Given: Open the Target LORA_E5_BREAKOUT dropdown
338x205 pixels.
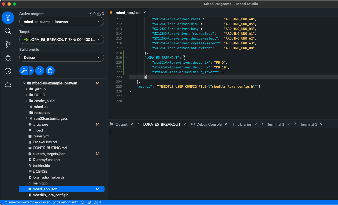Looking at the screenshot, I should point(61,40).
